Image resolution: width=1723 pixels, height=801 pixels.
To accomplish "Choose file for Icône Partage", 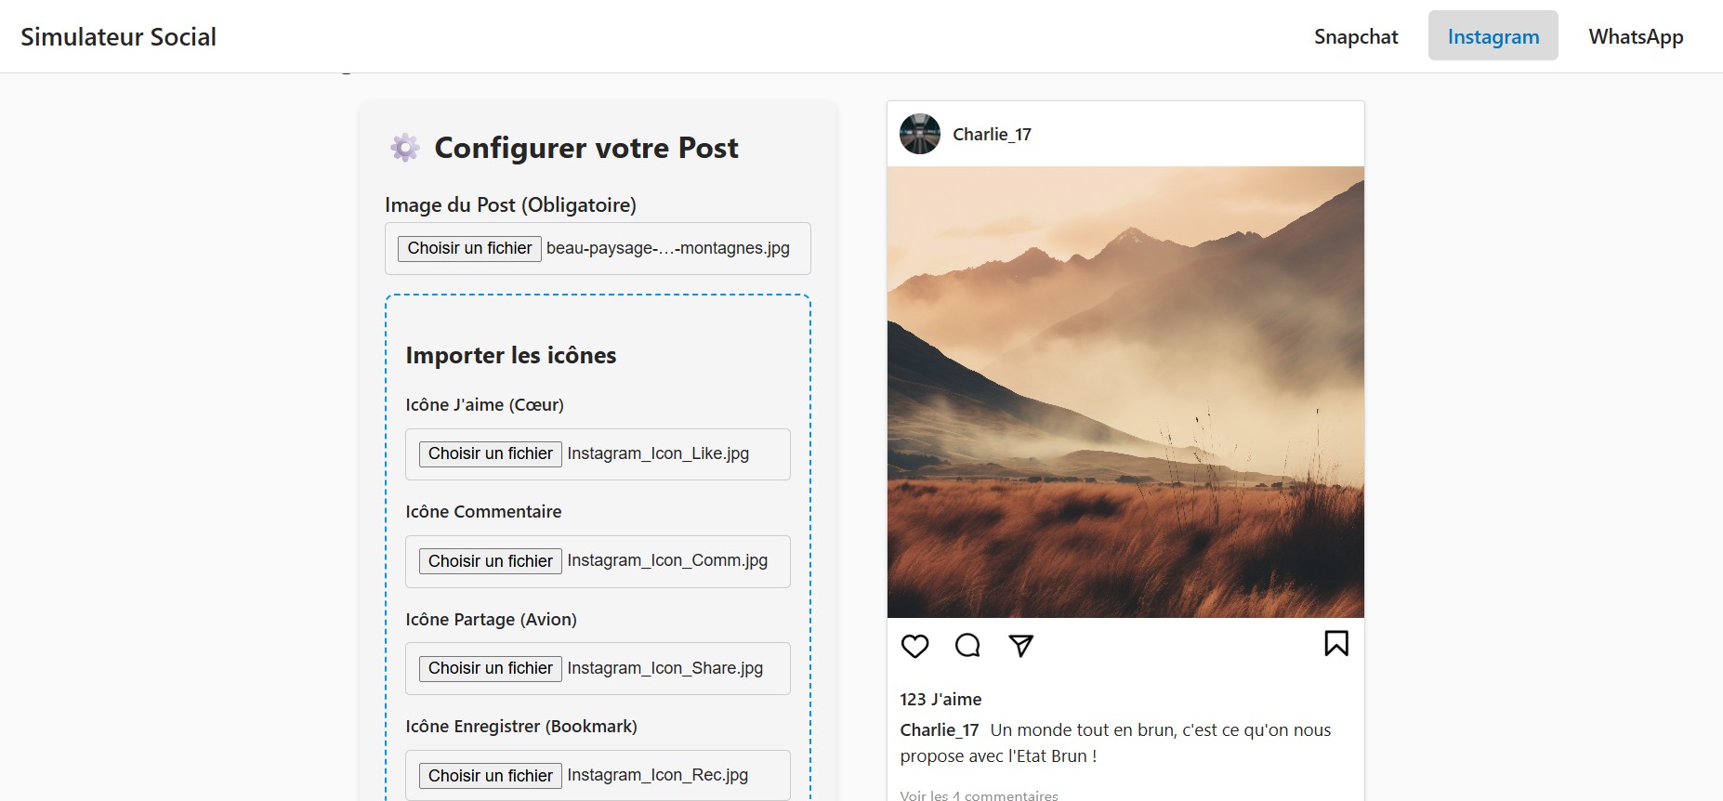I will pos(490,668).
